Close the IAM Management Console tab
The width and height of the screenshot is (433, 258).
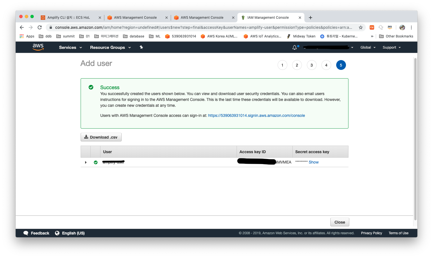tap(300, 18)
